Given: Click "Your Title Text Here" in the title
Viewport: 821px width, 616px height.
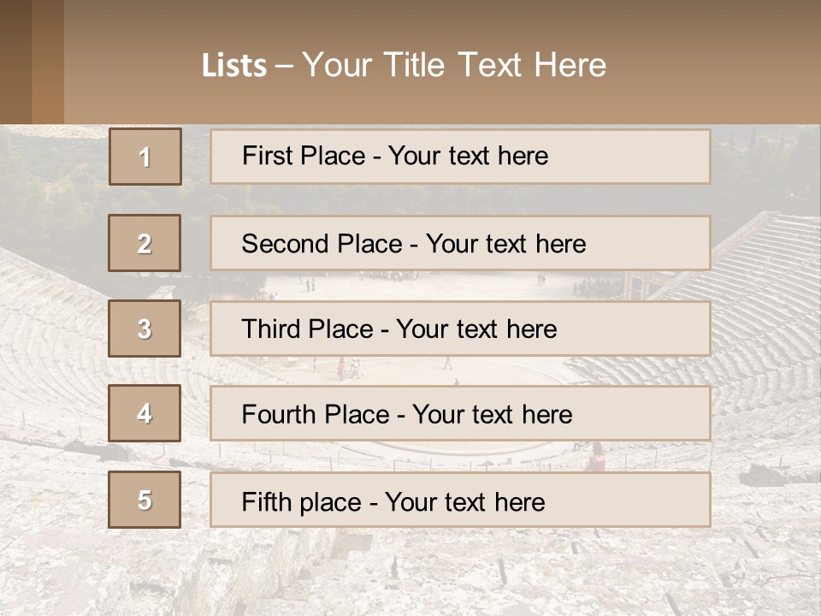Looking at the screenshot, I should pyautogui.click(x=454, y=65).
